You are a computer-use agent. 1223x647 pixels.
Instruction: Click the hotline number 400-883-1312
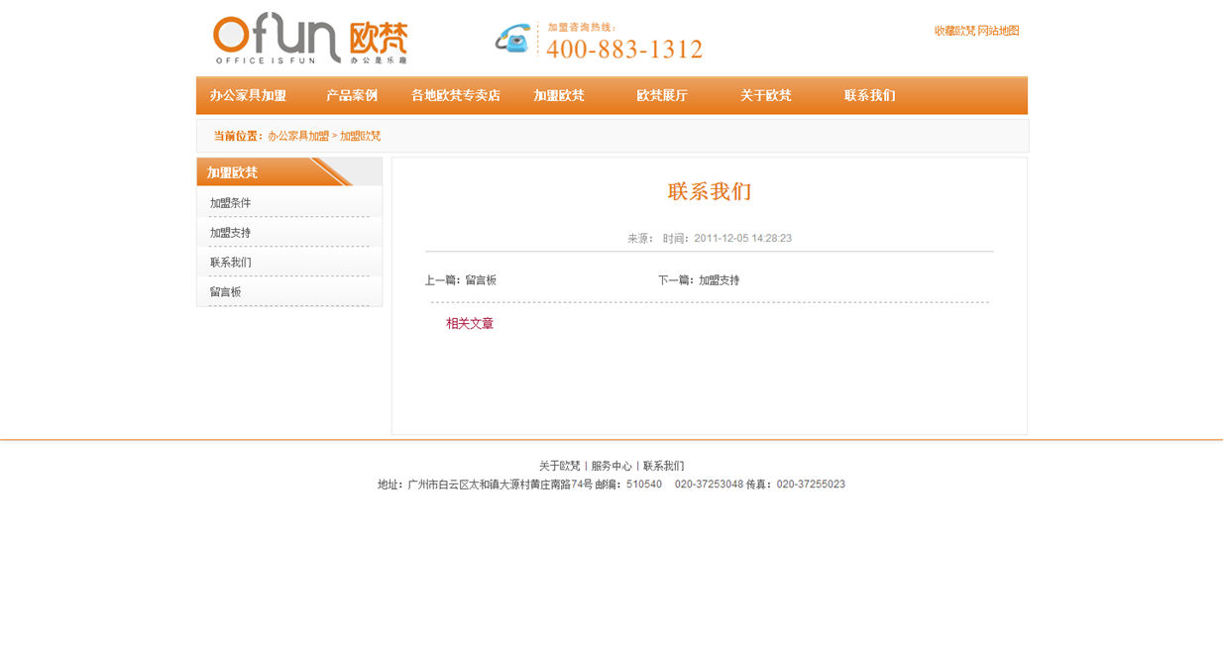click(x=624, y=49)
